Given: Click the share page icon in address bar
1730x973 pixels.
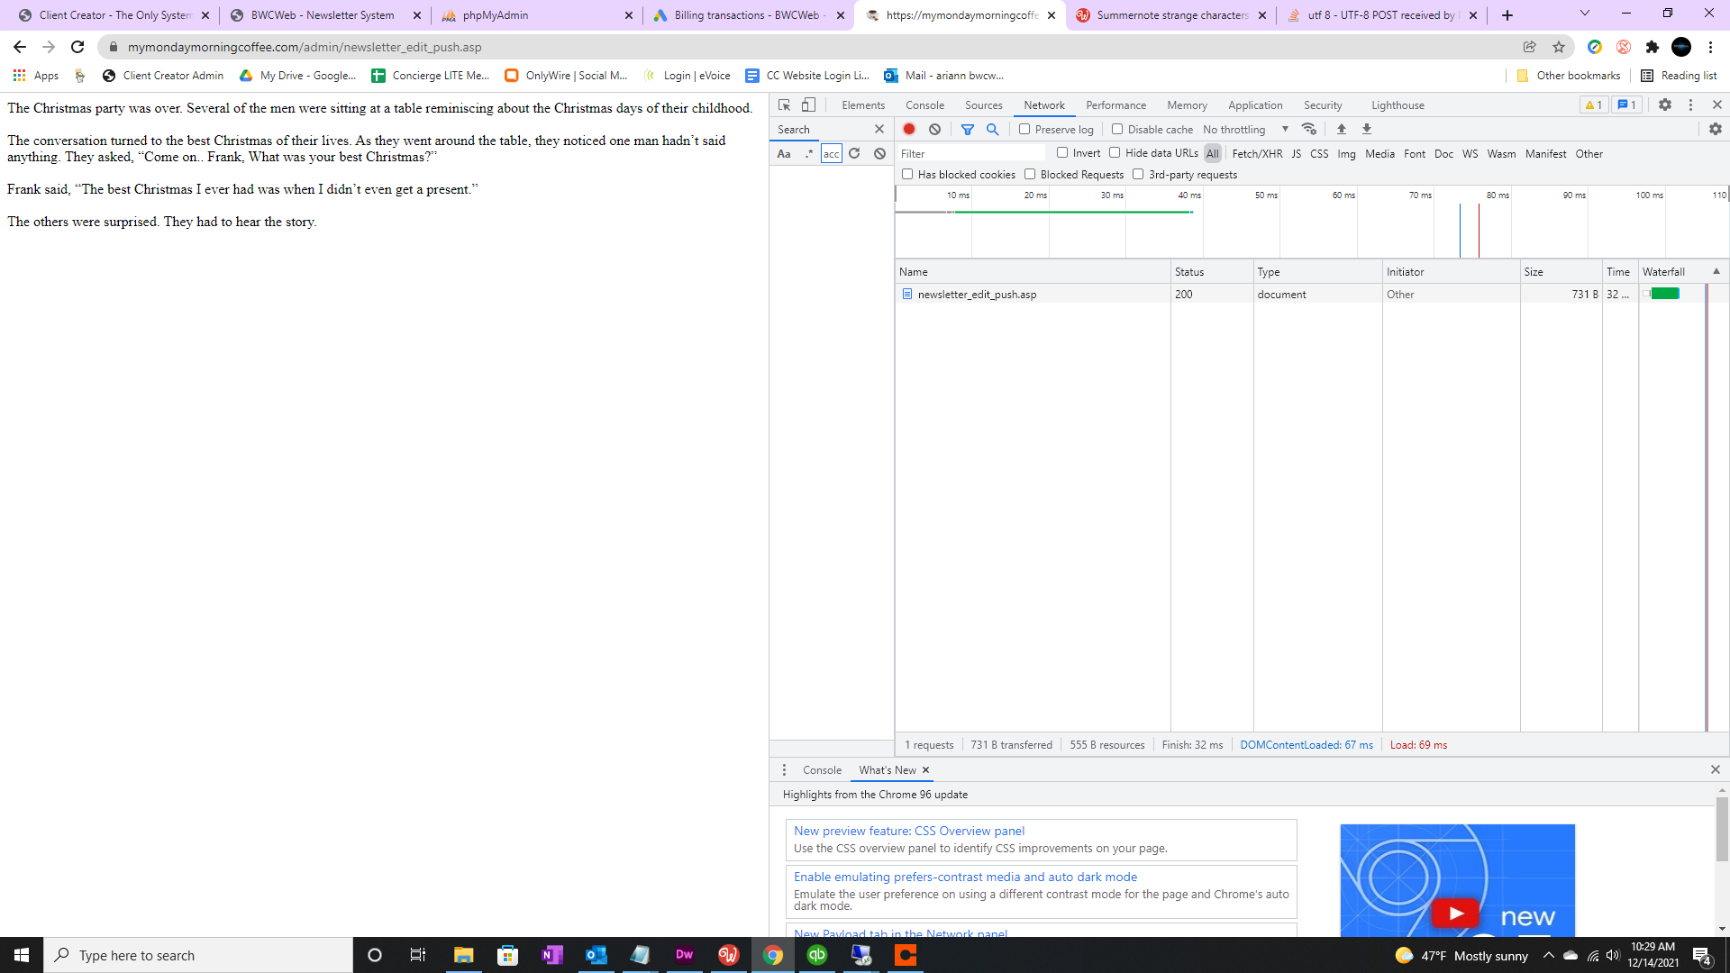Looking at the screenshot, I should (1530, 47).
